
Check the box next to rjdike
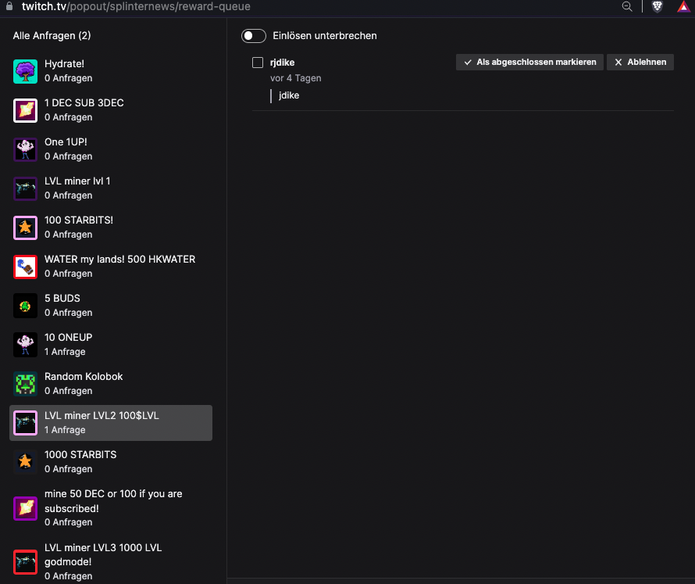coord(258,63)
